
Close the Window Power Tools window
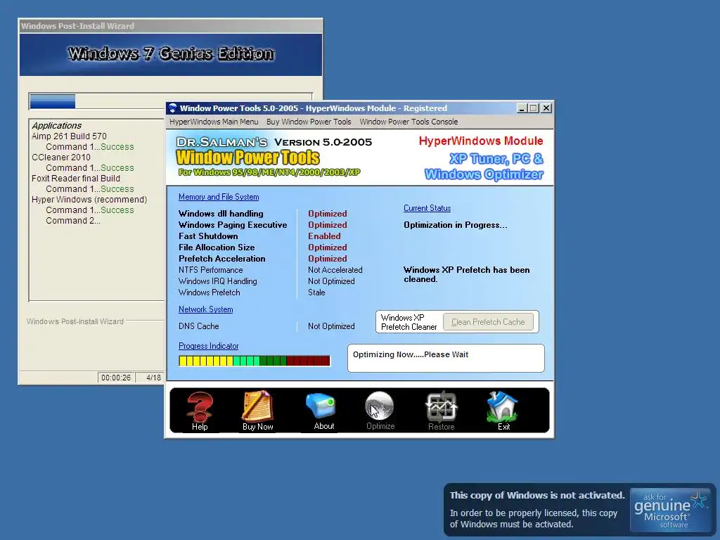point(546,108)
